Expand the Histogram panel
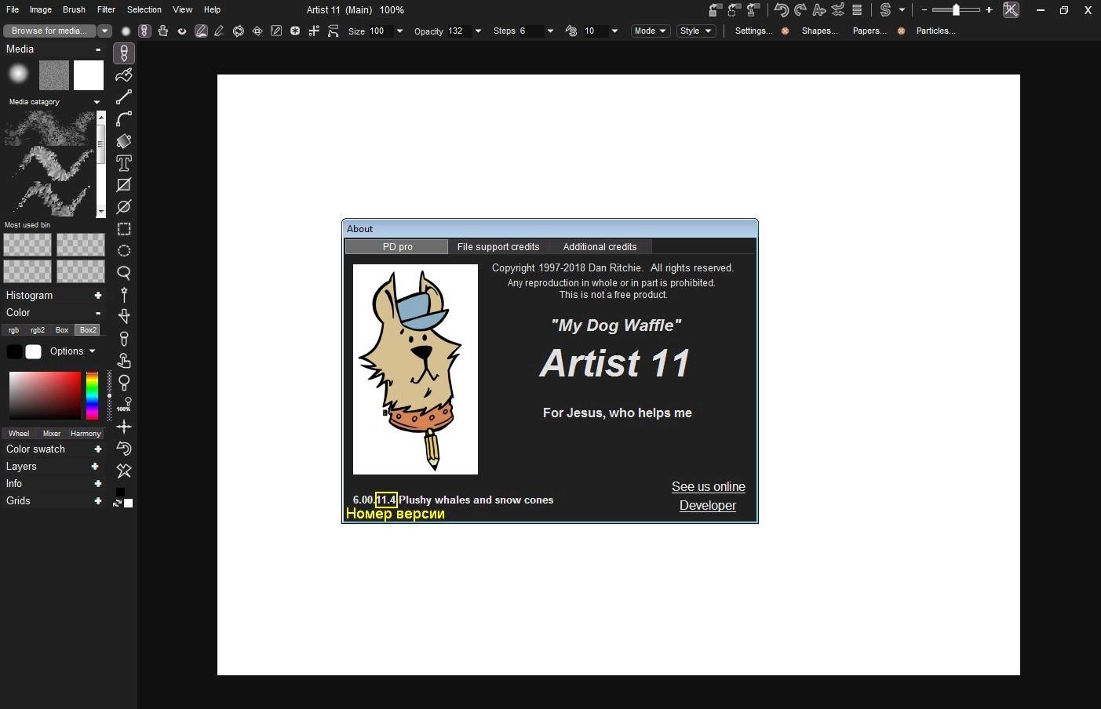The image size is (1101, 709). click(98, 296)
